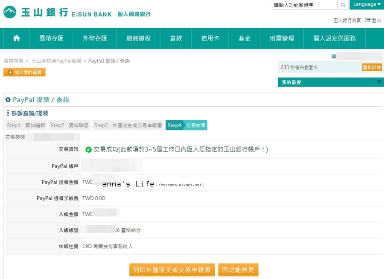
Task: Click the PayPal 帳戶 row label
Action: (x=65, y=166)
